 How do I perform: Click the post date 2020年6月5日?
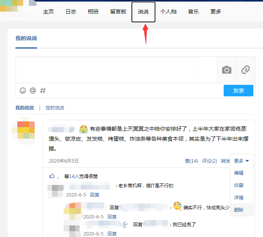pos(64,161)
